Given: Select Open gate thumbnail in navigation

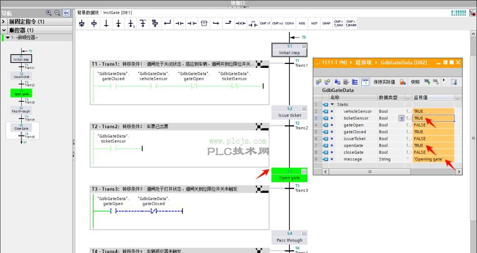Looking at the screenshot, I should (21, 93).
